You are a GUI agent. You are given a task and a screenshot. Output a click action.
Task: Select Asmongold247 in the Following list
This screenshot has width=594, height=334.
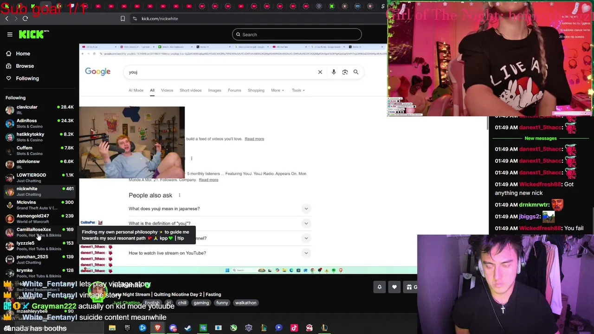pos(39,218)
